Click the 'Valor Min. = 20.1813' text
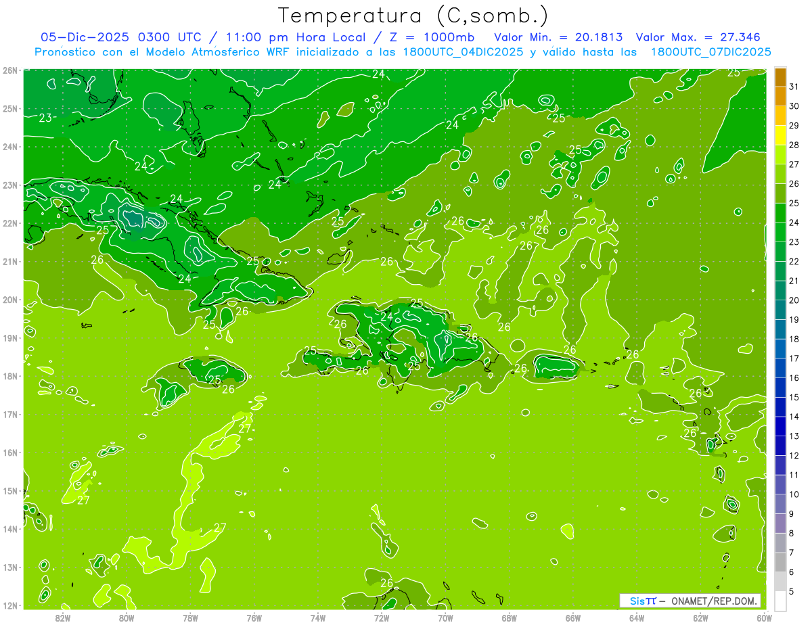Viewport: 812px width, 627px height. tap(559, 37)
